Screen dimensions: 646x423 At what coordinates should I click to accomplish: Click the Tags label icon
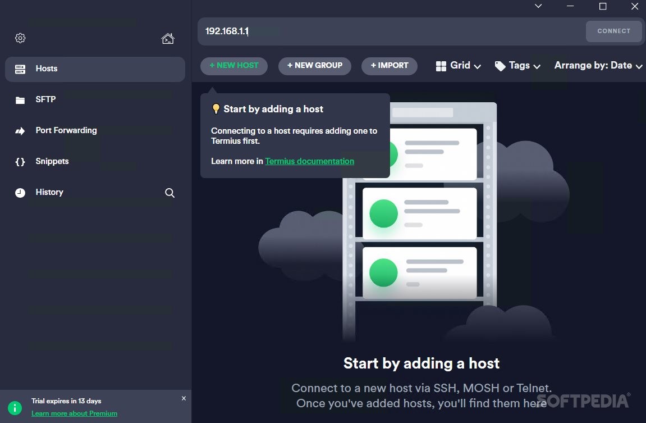[x=500, y=66]
